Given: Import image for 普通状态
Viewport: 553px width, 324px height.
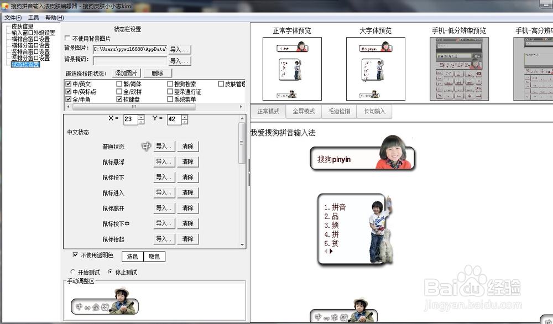Looking at the screenshot, I should point(164,147).
